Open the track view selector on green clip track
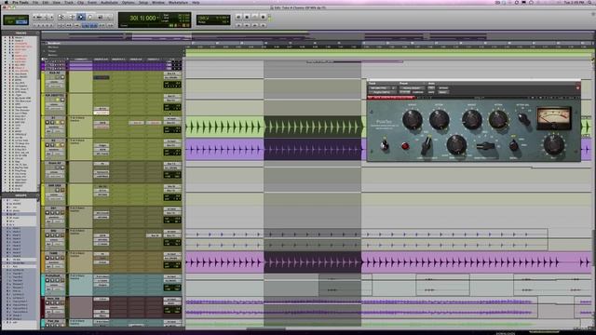Screen dimensions: 596x335 (x=54, y=127)
